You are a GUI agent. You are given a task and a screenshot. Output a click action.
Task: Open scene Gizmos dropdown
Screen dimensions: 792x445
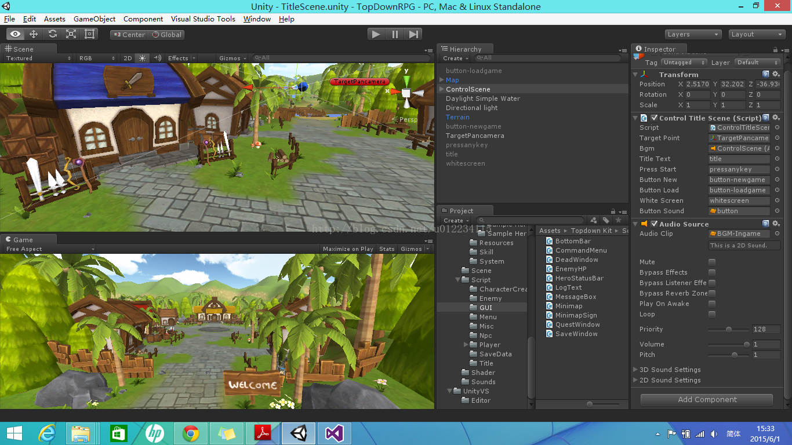[232, 58]
